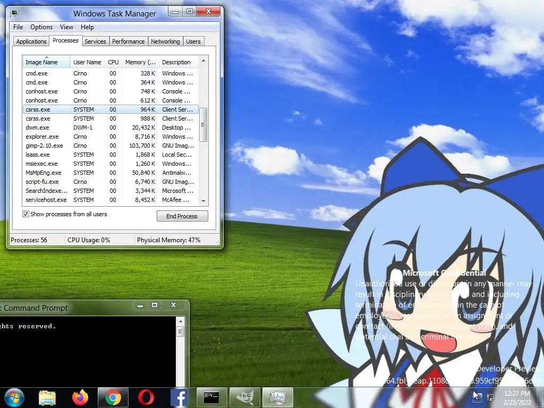Launch Opera browser from the taskbar
The image size is (544, 408).
[x=146, y=397]
